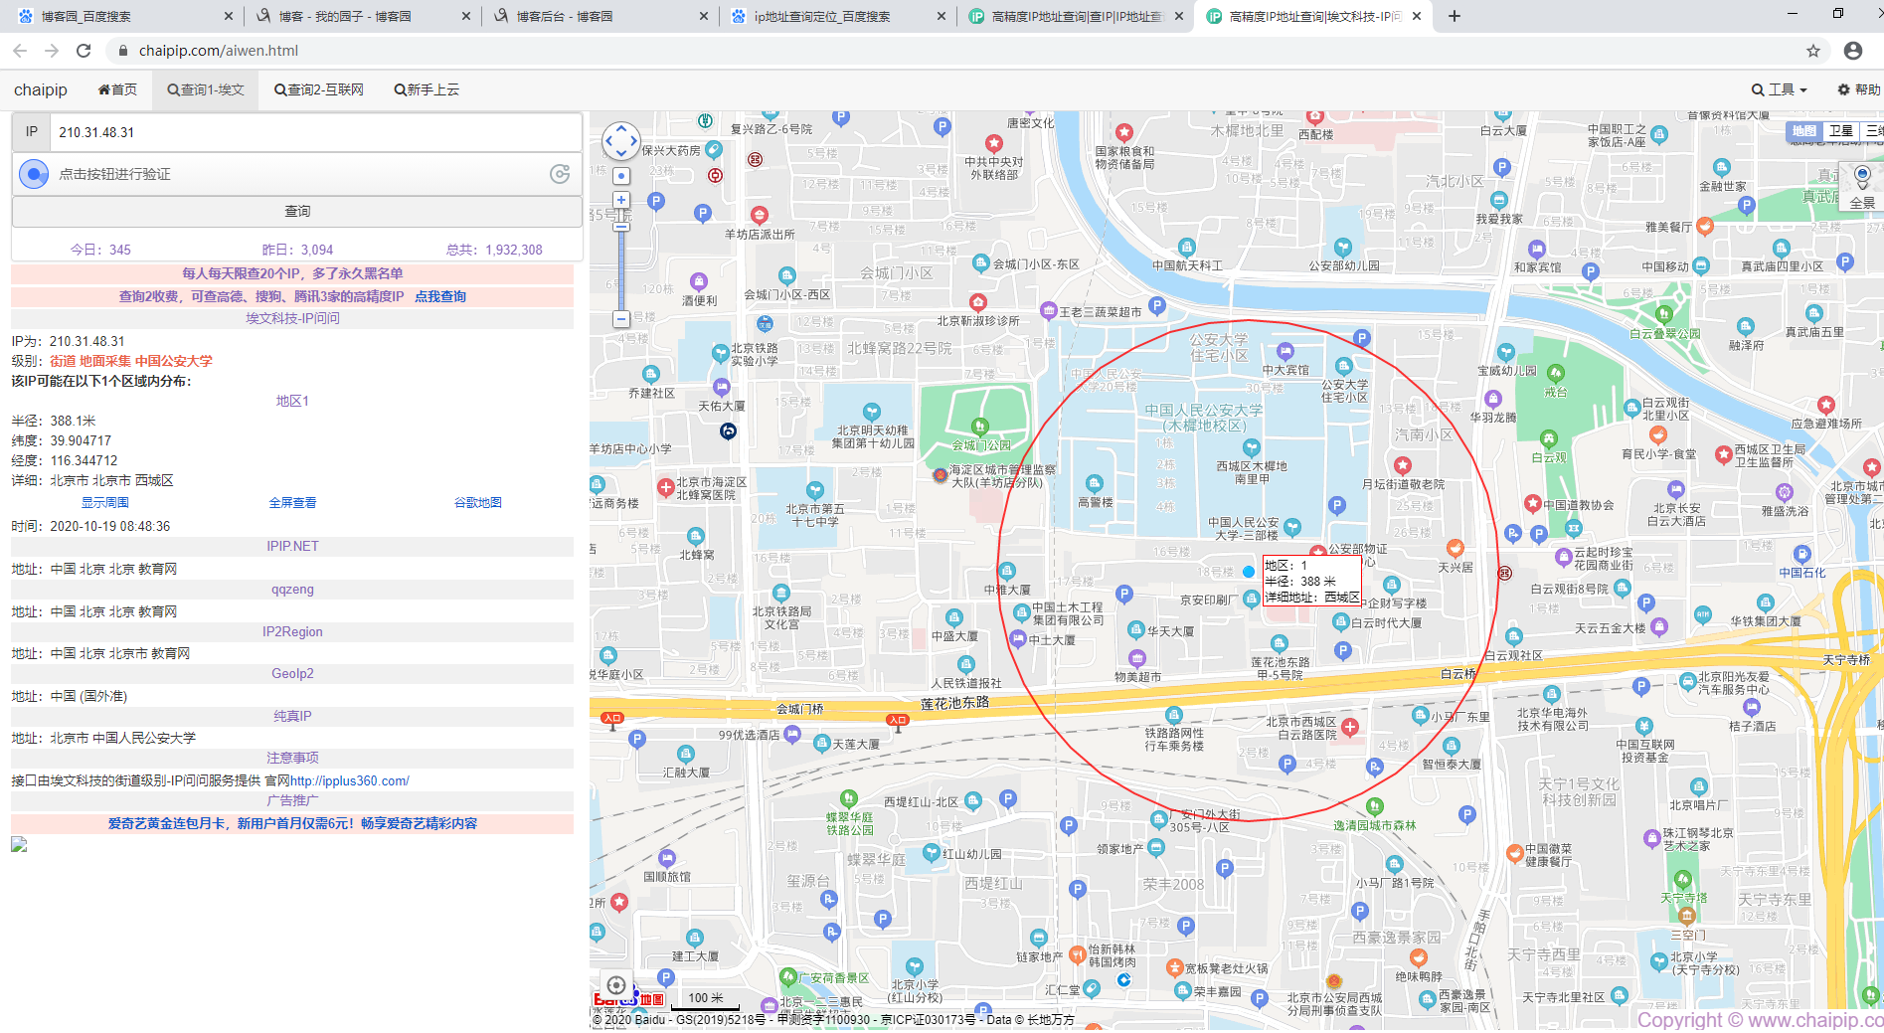Viewport: 1884px width, 1033px height.
Task: Click the 显示周围 link
Action: [105, 503]
